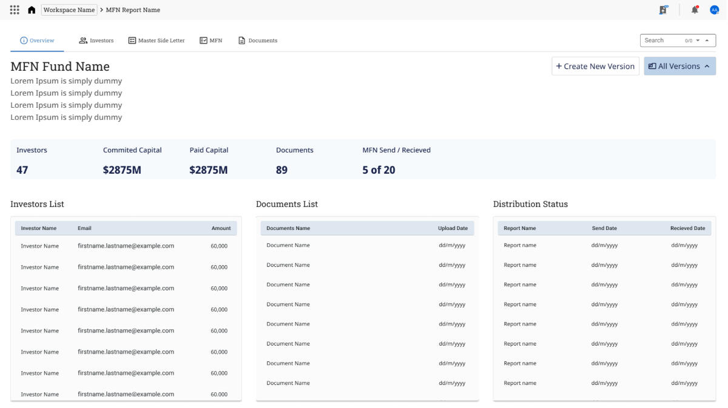The width and height of the screenshot is (728, 408).
Task: Collapse the All Versions dropdown
Action: pos(679,66)
